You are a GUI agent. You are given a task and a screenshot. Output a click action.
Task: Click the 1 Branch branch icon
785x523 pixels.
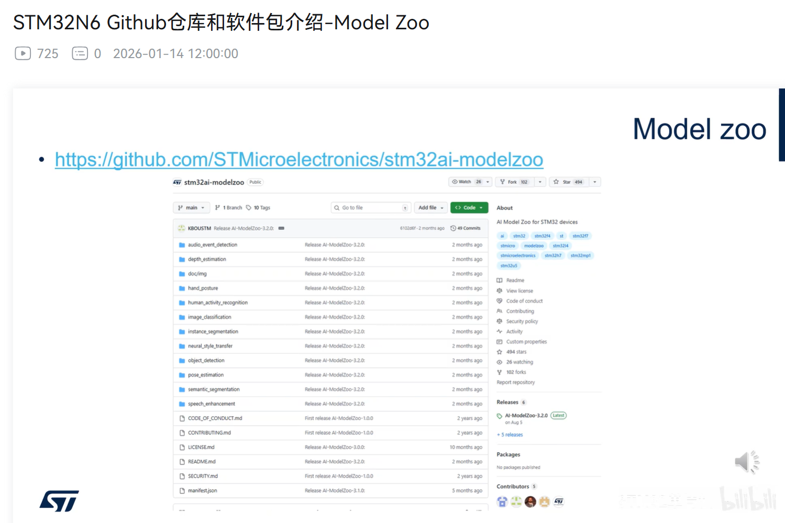coord(217,208)
